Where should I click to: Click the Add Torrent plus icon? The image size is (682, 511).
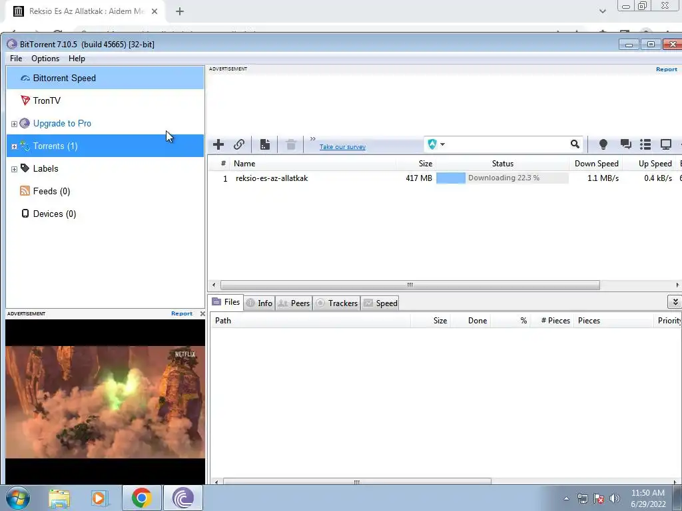[x=218, y=144]
